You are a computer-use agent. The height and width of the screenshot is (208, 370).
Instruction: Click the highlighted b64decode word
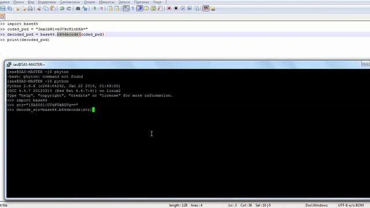click(68, 35)
